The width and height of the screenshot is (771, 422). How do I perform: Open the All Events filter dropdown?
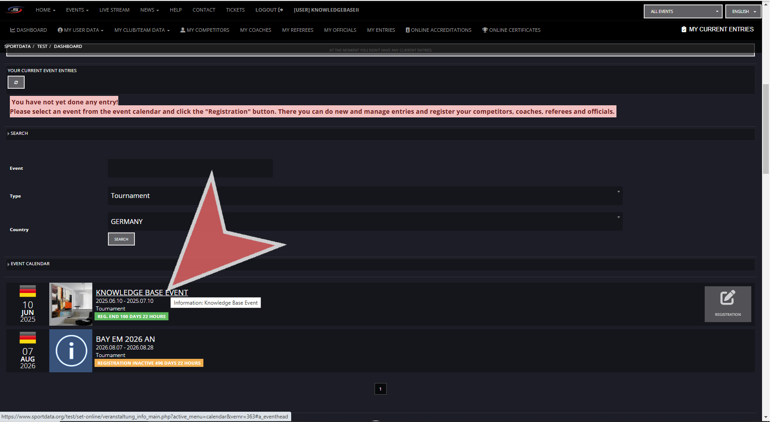point(682,12)
